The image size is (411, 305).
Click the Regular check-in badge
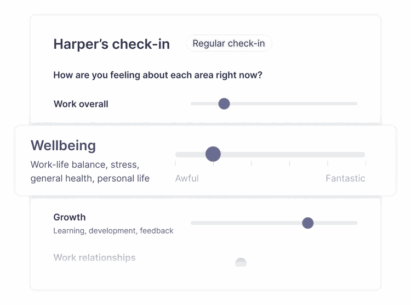229,43
